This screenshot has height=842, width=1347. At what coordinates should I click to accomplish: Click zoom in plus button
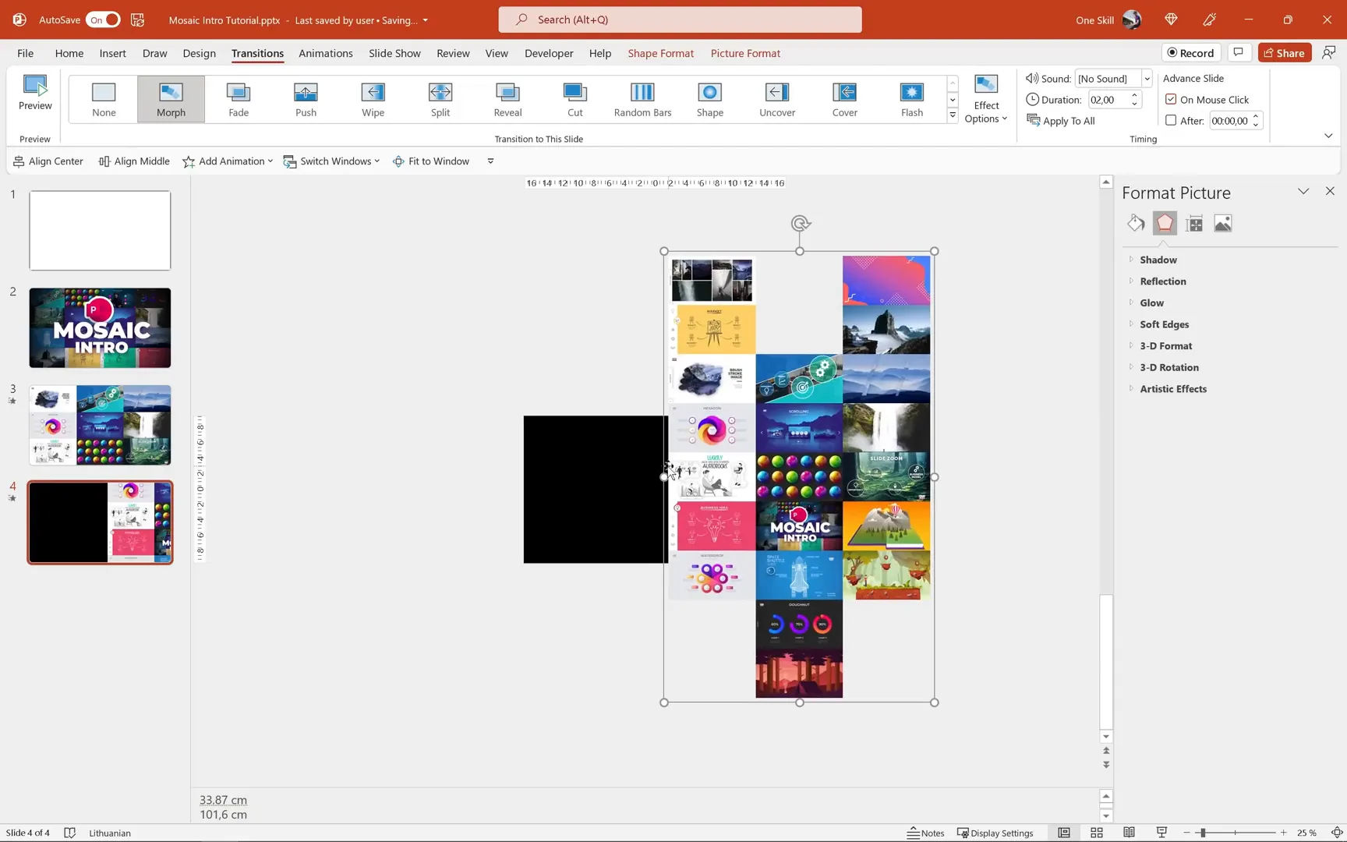(1283, 833)
